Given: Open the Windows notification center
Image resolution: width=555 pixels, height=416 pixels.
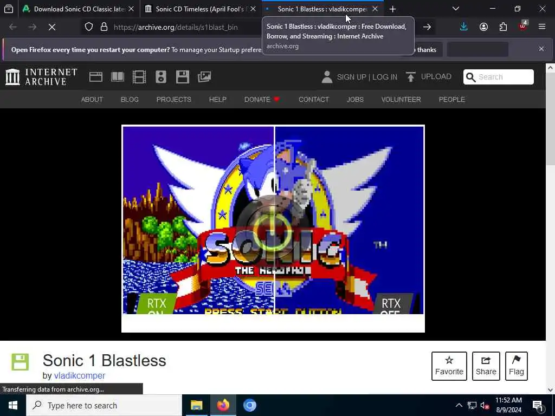Looking at the screenshot, I should [x=538, y=406].
